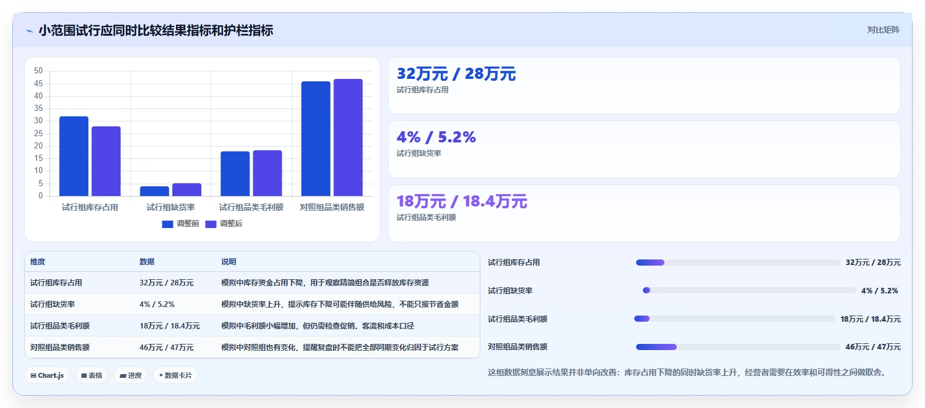This screenshot has height=408, width=925.
Task: Click the 对比矩阵 label in header
Action: pos(884,30)
